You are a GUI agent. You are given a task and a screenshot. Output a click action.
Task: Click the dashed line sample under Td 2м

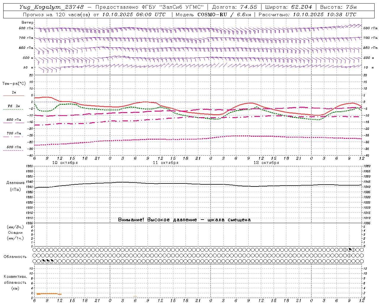[13, 109]
